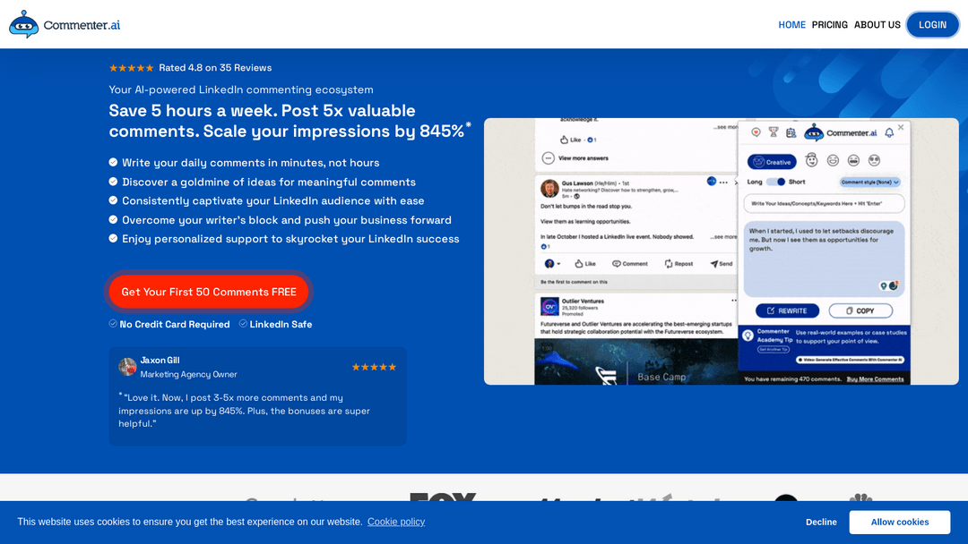Click Get Your First 50 Comments FREE
Screen dimensions: 968x544
click(209, 292)
